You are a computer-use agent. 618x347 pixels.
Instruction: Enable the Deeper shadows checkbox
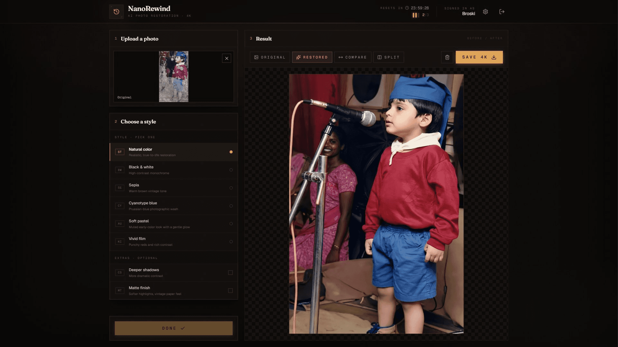pyautogui.click(x=230, y=272)
